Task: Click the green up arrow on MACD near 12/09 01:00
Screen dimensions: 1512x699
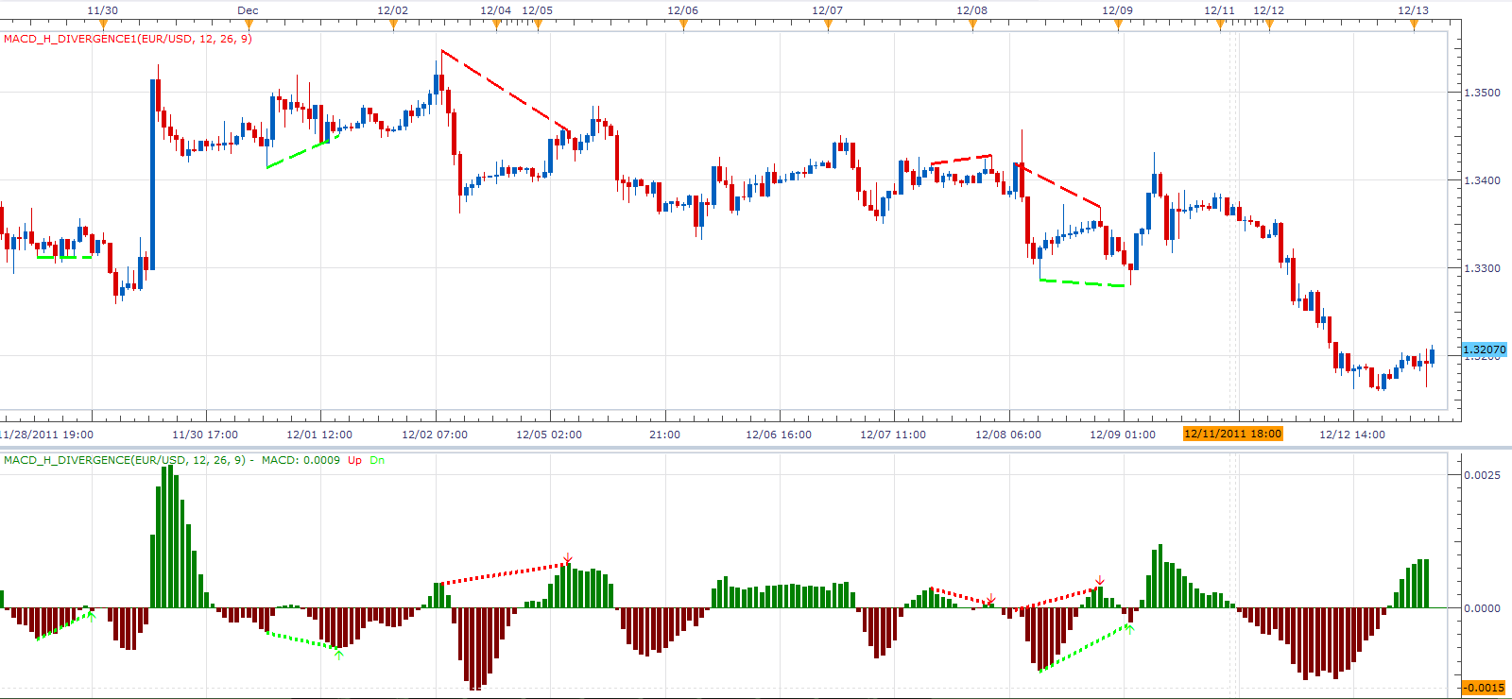Action: pyautogui.click(x=1129, y=628)
